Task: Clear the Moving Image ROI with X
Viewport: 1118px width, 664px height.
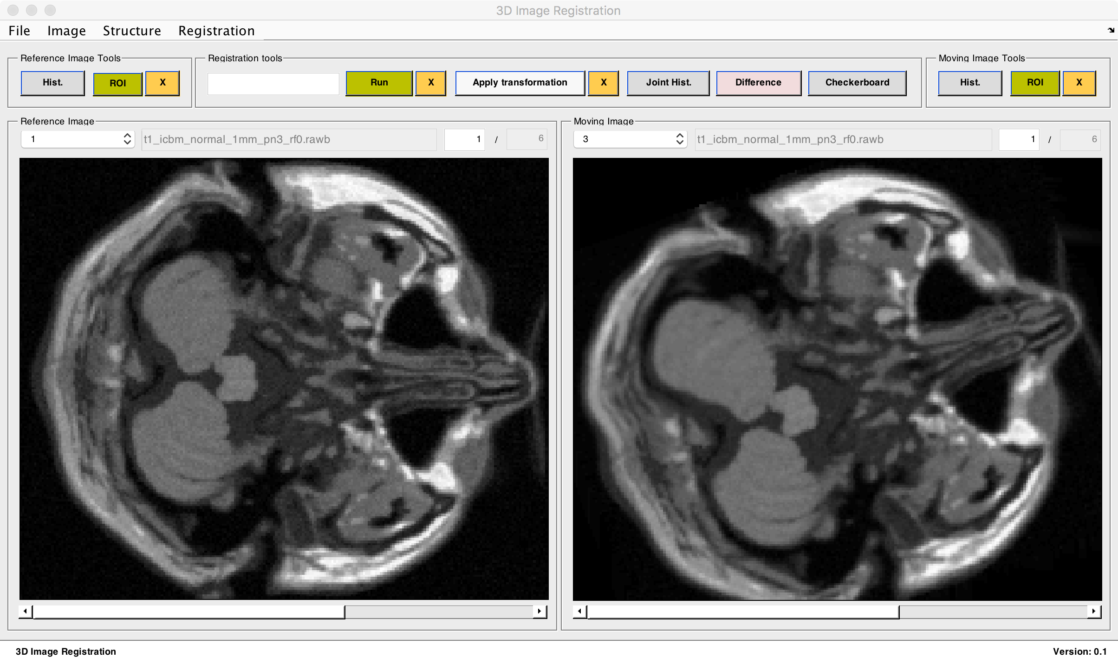Action: pos(1079,83)
